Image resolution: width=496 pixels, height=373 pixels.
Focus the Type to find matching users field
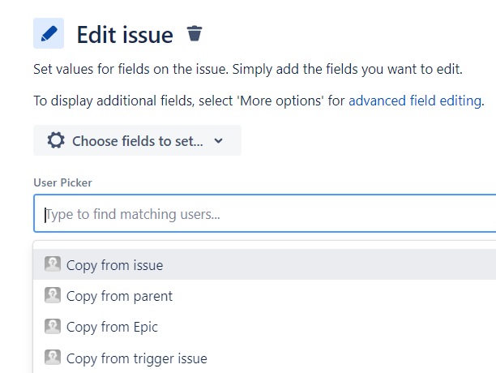[x=265, y=213]
